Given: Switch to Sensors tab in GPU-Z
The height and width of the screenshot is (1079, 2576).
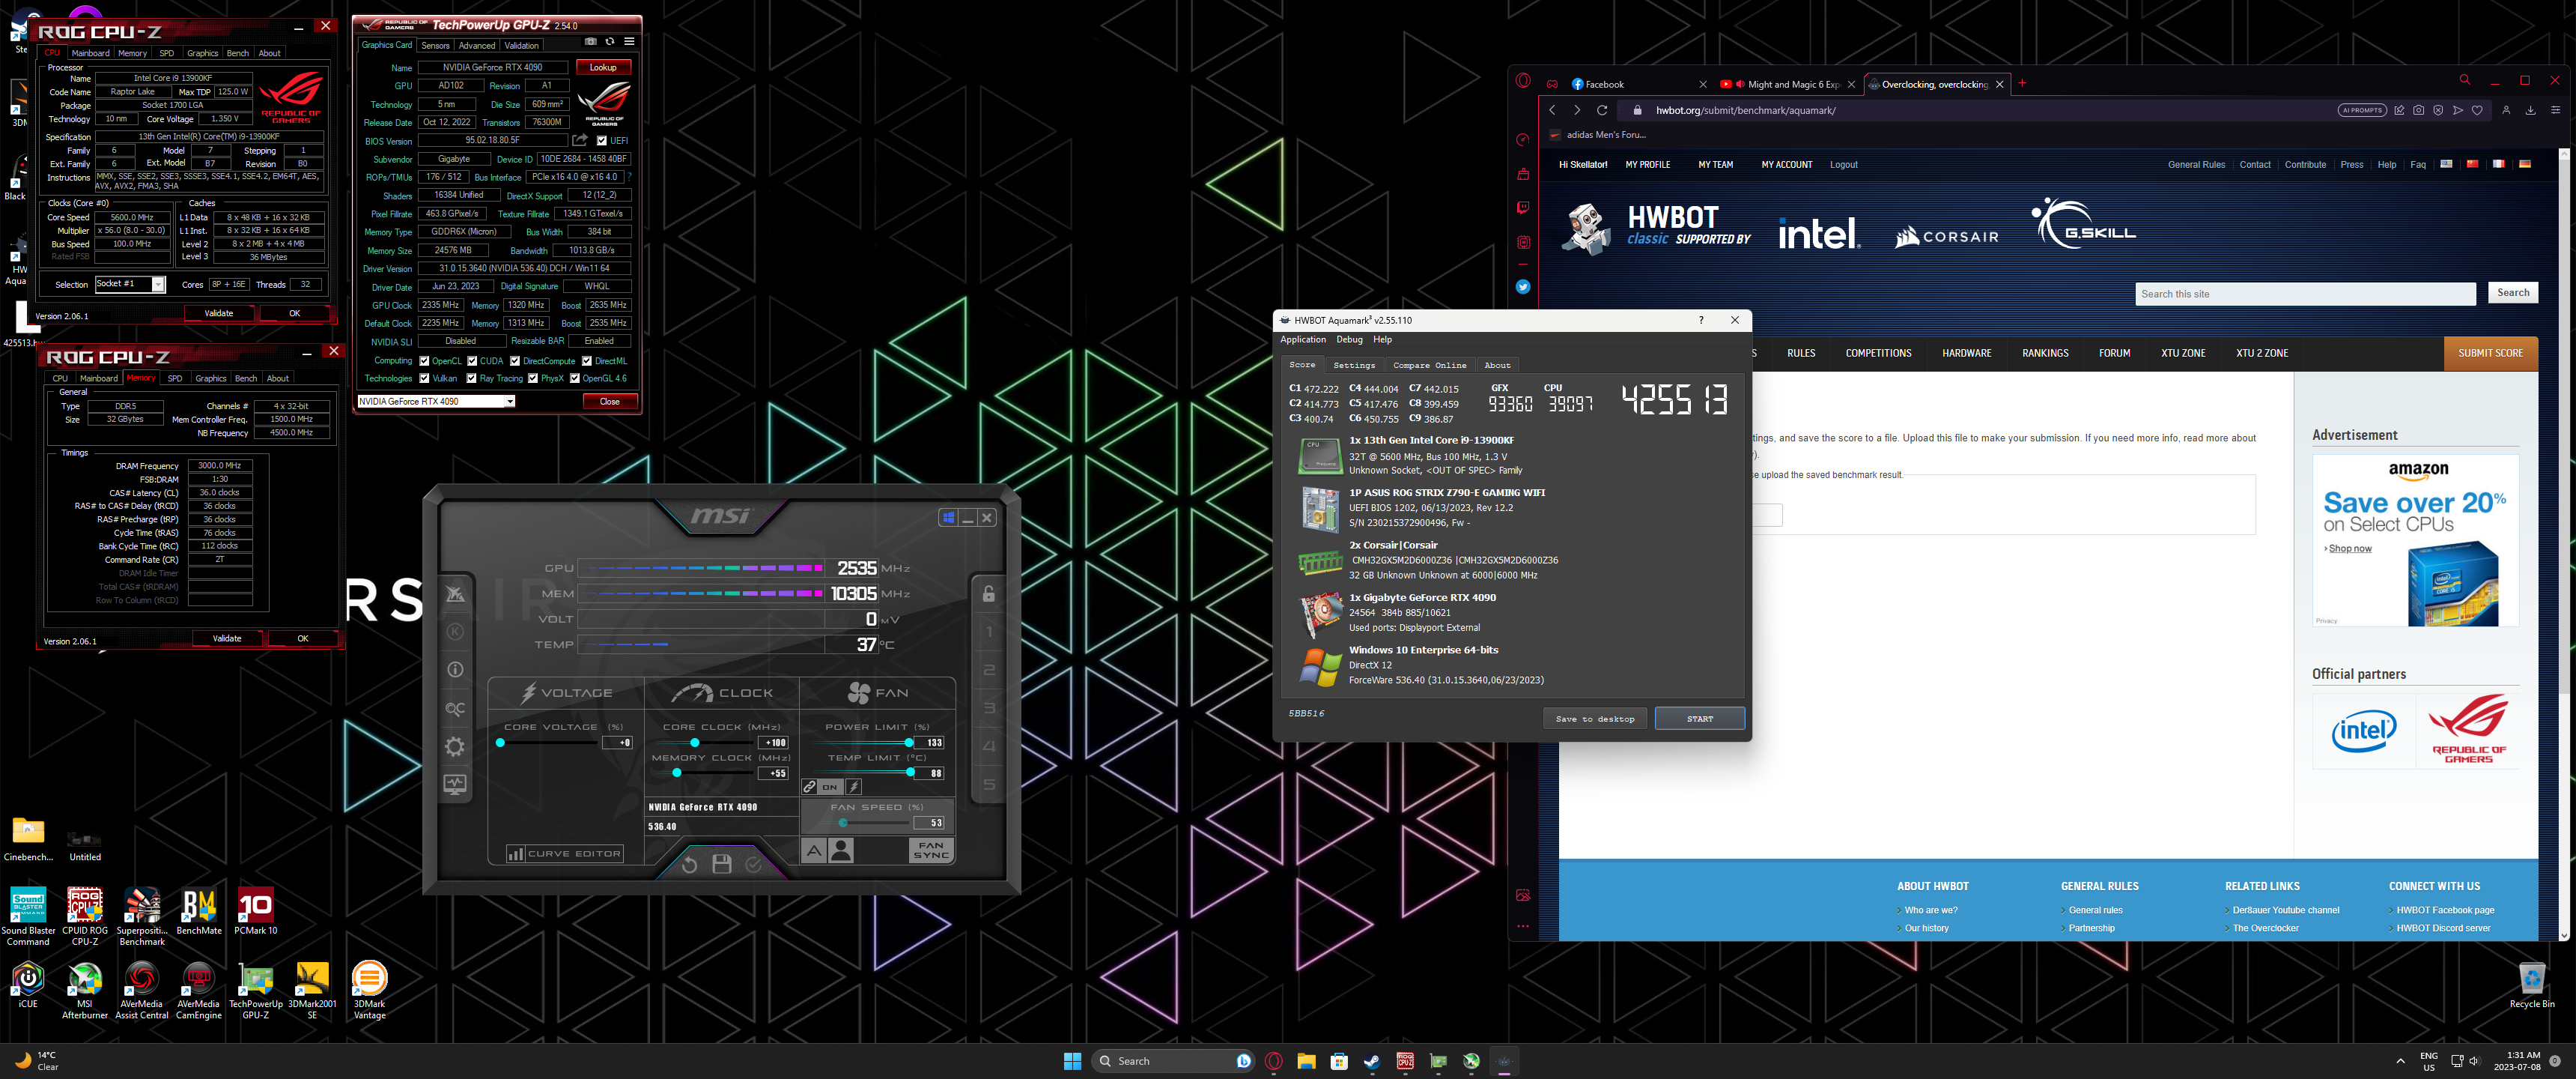Looking at the screenshot, I should (435, 45).
